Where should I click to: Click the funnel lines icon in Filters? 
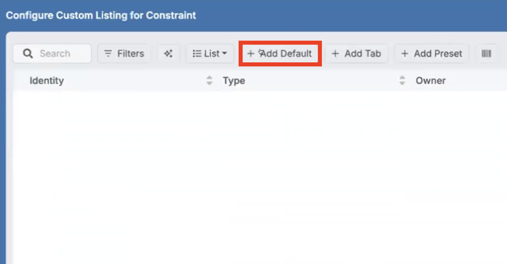point(108,53)
